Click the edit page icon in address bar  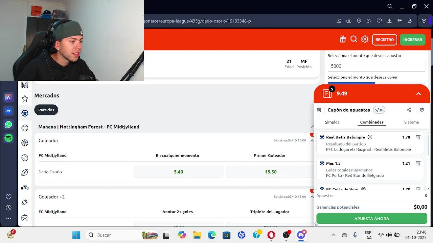[x=339, y=21]
